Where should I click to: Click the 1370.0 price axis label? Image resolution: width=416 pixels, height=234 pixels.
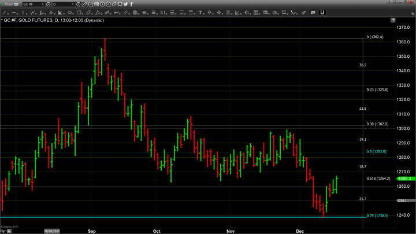tap(403, 27)
